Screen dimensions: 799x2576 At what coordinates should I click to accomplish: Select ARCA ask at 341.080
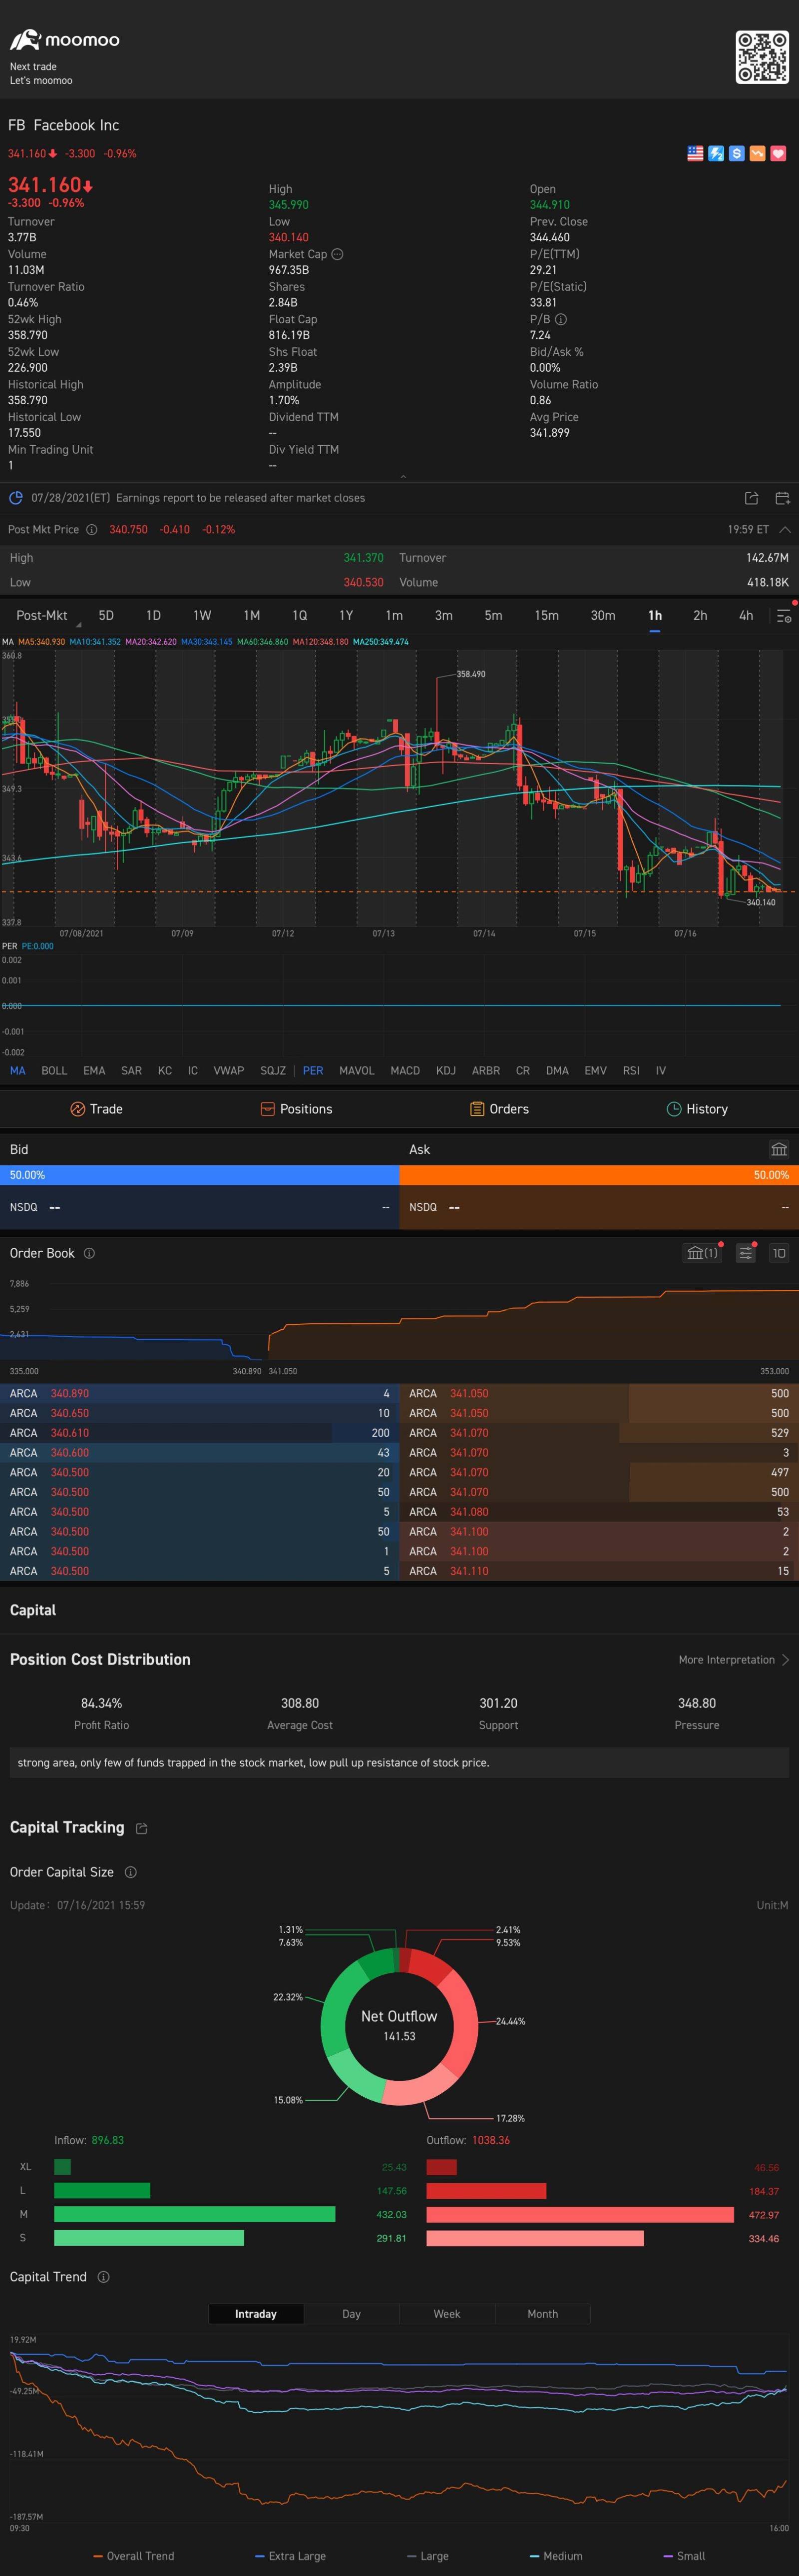599,1512
